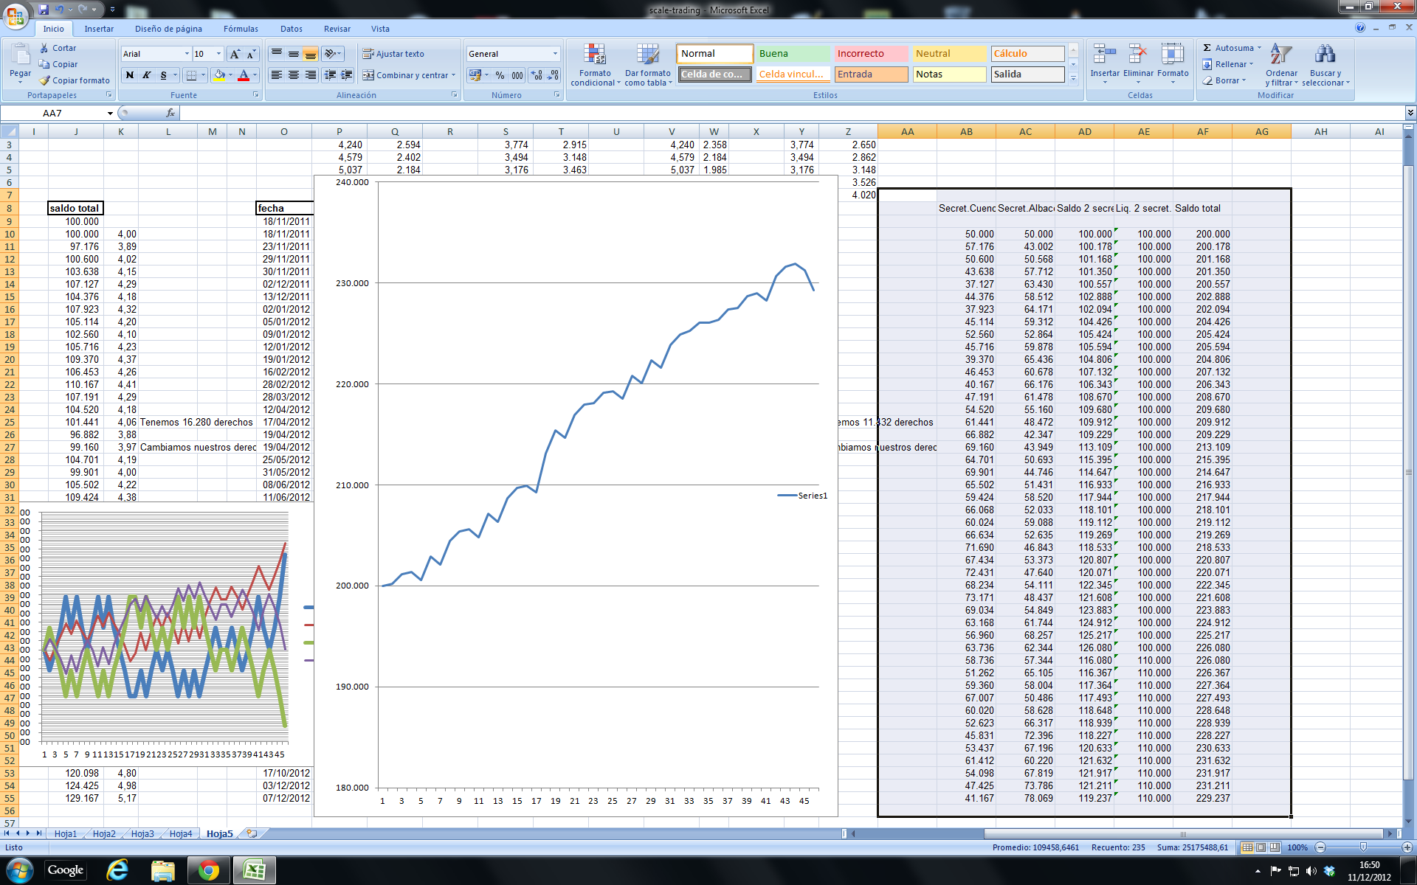Toggle center horizontal alignment
This screenshot has height=885, width=1417.
coord(294,75)
